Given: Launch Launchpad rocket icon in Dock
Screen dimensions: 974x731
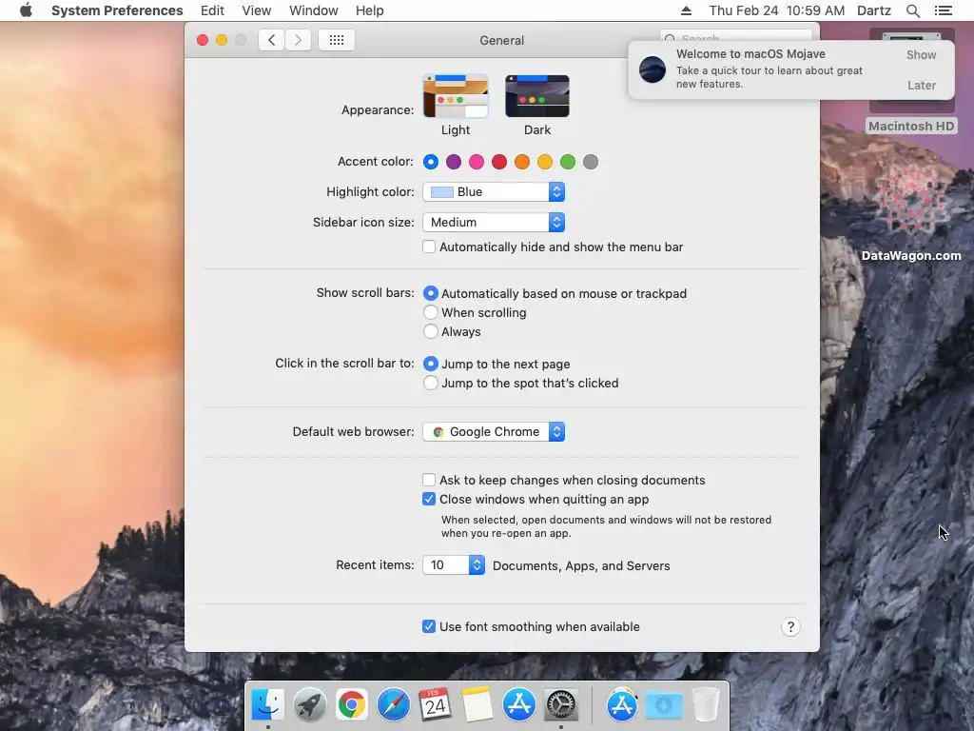Looking at the screenshot, I should (309, 705).
